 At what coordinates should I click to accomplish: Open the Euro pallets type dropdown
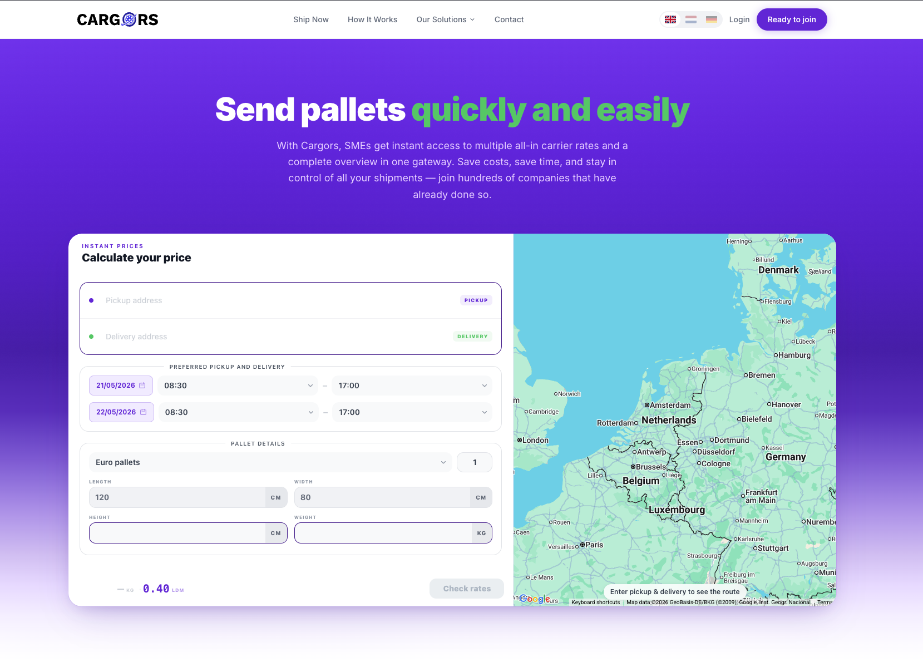[270, 462]
